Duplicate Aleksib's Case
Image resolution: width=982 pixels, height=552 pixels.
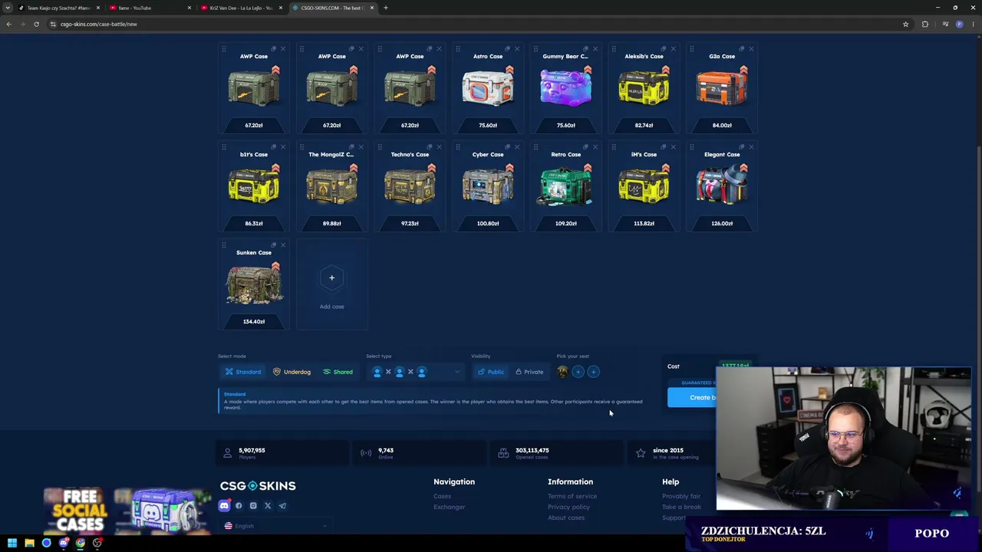coord(664,49)
